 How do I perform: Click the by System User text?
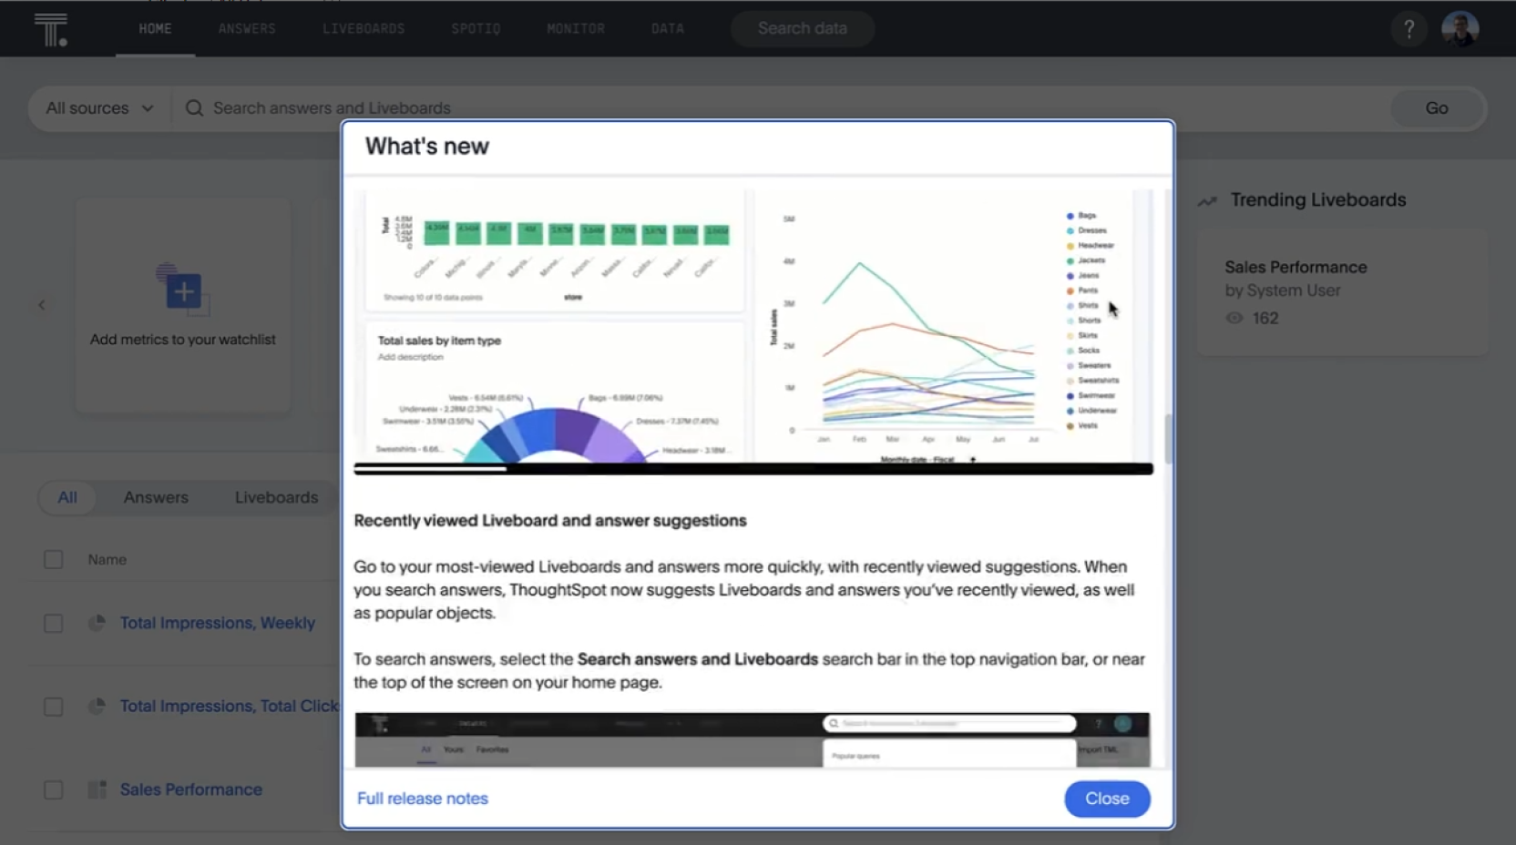[1283, 290]
